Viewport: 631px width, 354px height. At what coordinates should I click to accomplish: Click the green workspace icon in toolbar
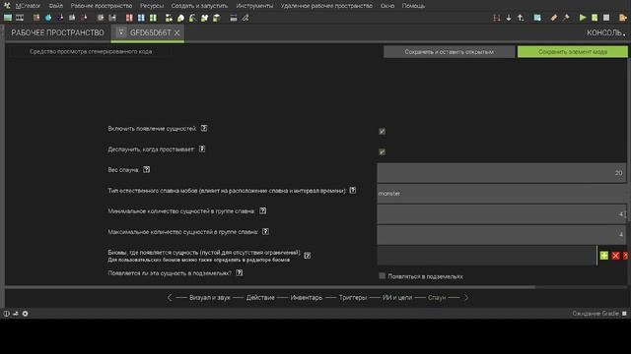[x=8, y=18]
